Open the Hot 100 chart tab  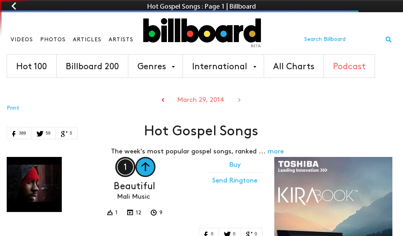pos(31,66)
